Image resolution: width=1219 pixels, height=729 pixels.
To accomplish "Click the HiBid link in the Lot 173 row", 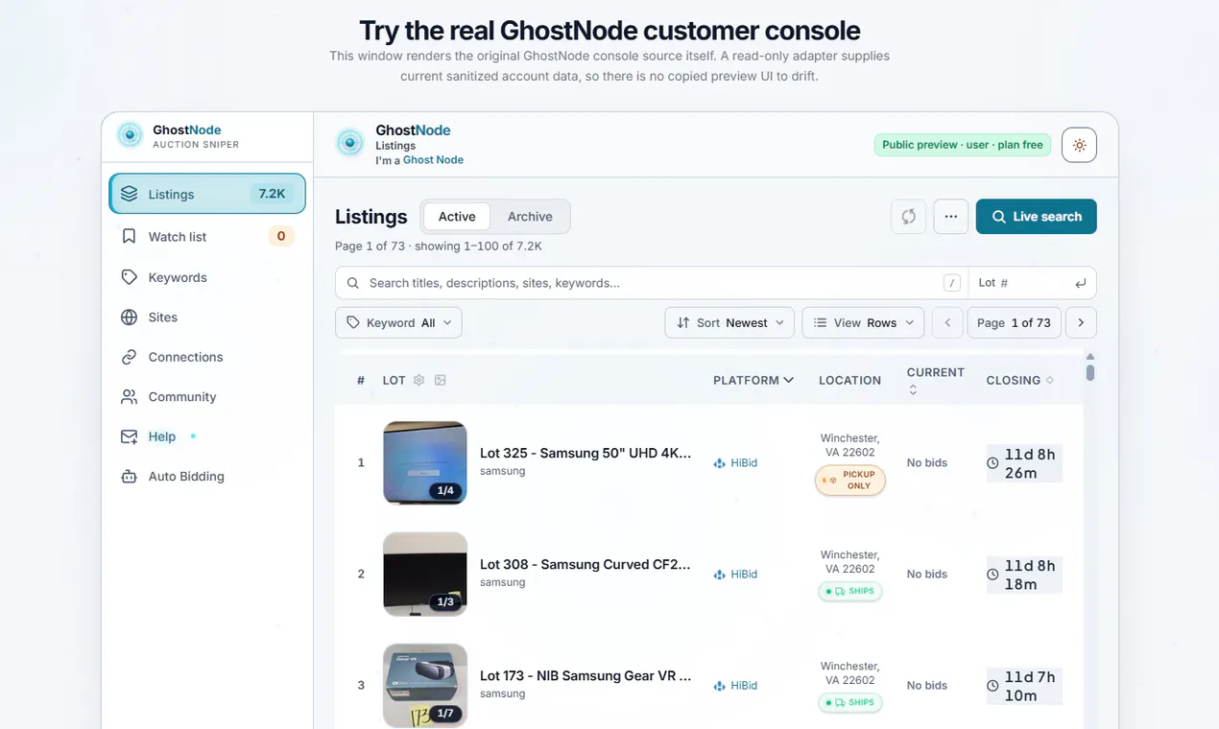I will 735,685.
